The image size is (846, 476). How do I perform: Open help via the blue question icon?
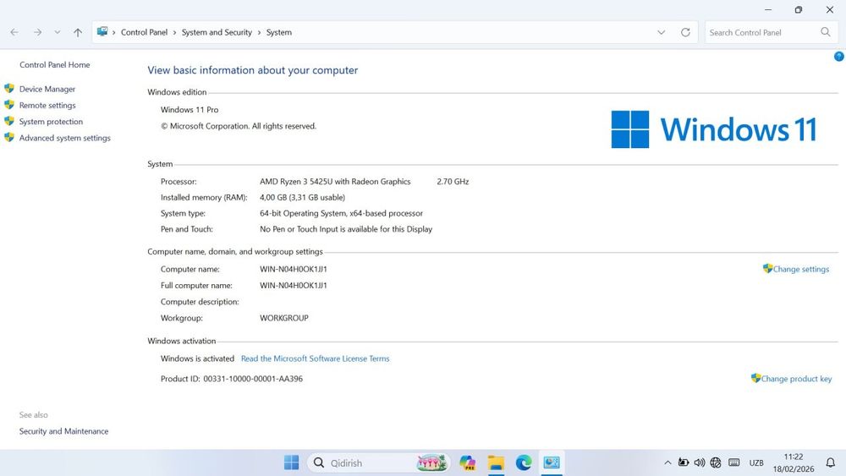(839, 56)
